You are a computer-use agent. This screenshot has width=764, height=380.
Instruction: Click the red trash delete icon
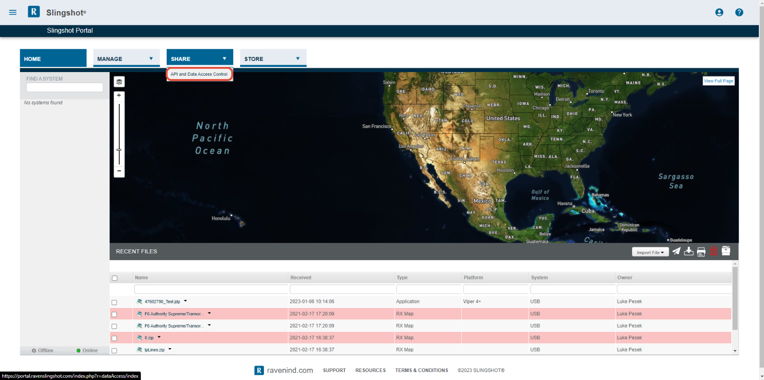point(713,251)
